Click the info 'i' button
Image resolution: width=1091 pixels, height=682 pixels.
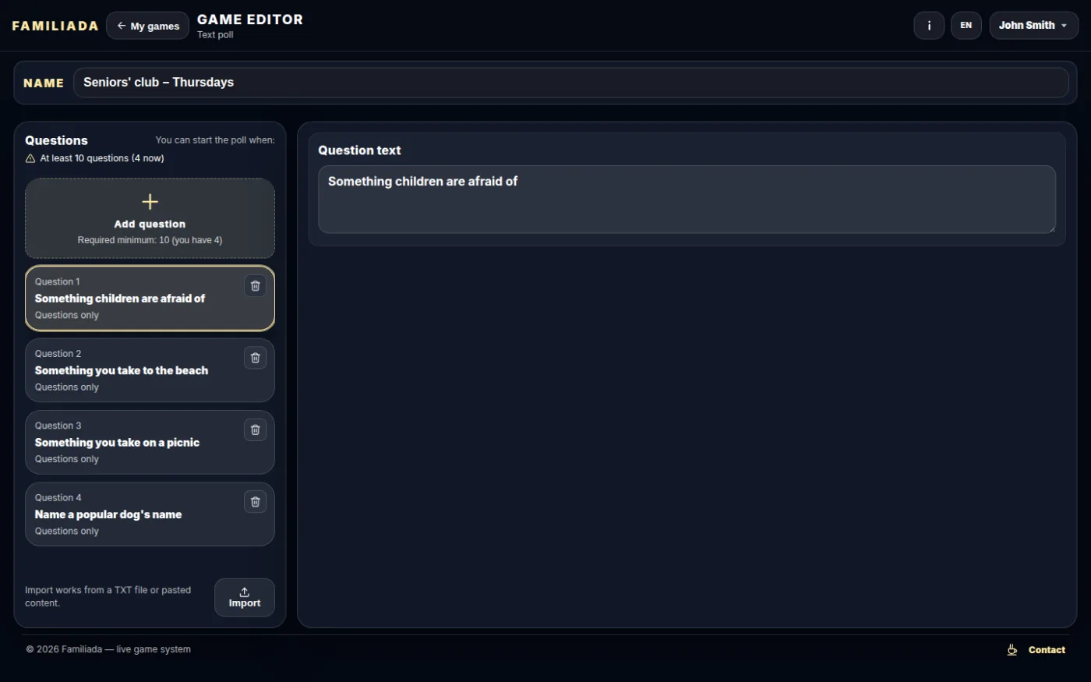[x=929, y=26]
